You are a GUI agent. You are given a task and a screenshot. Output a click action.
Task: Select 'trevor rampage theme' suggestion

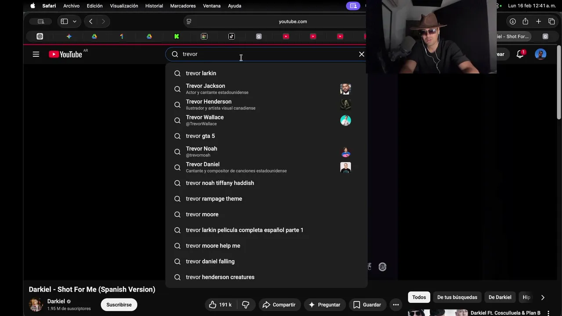267,199
